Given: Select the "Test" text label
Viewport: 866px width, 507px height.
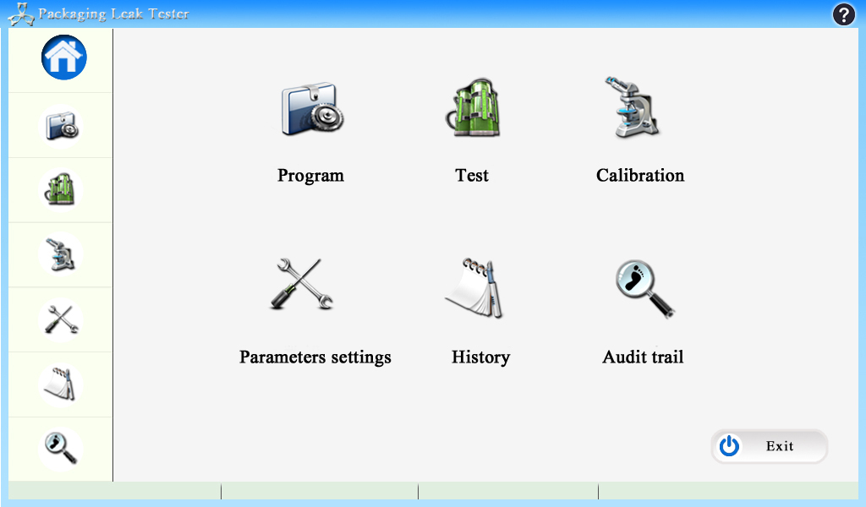Looking at the screenshot, I should [472, 176].
